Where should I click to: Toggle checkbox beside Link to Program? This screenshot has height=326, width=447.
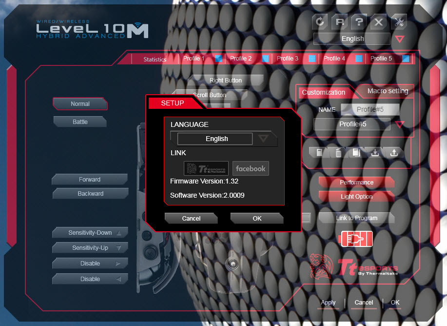point(306,218)
